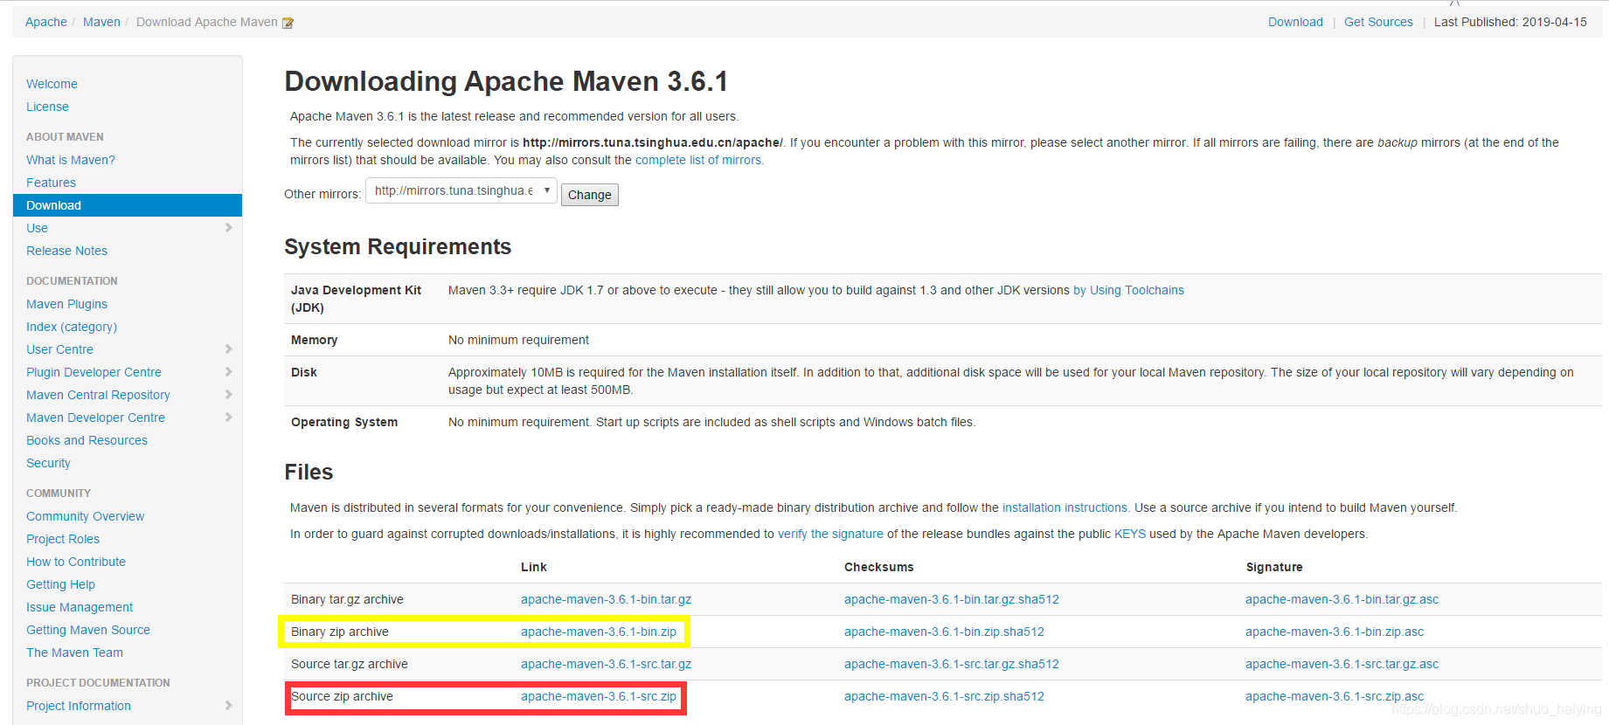Open the bin.zip.sha512 checksum link

pos(944,632)
